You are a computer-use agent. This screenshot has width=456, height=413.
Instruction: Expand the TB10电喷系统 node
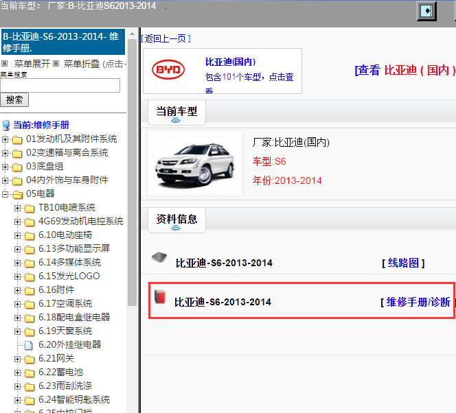point(17,208)
